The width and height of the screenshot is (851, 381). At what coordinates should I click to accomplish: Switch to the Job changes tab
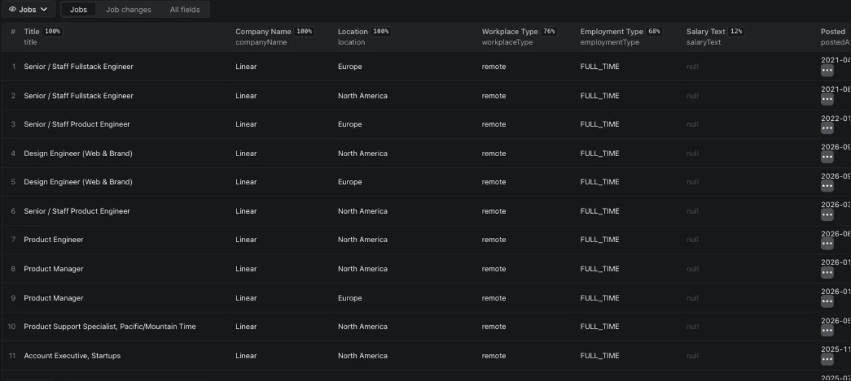tap(128, 9)
